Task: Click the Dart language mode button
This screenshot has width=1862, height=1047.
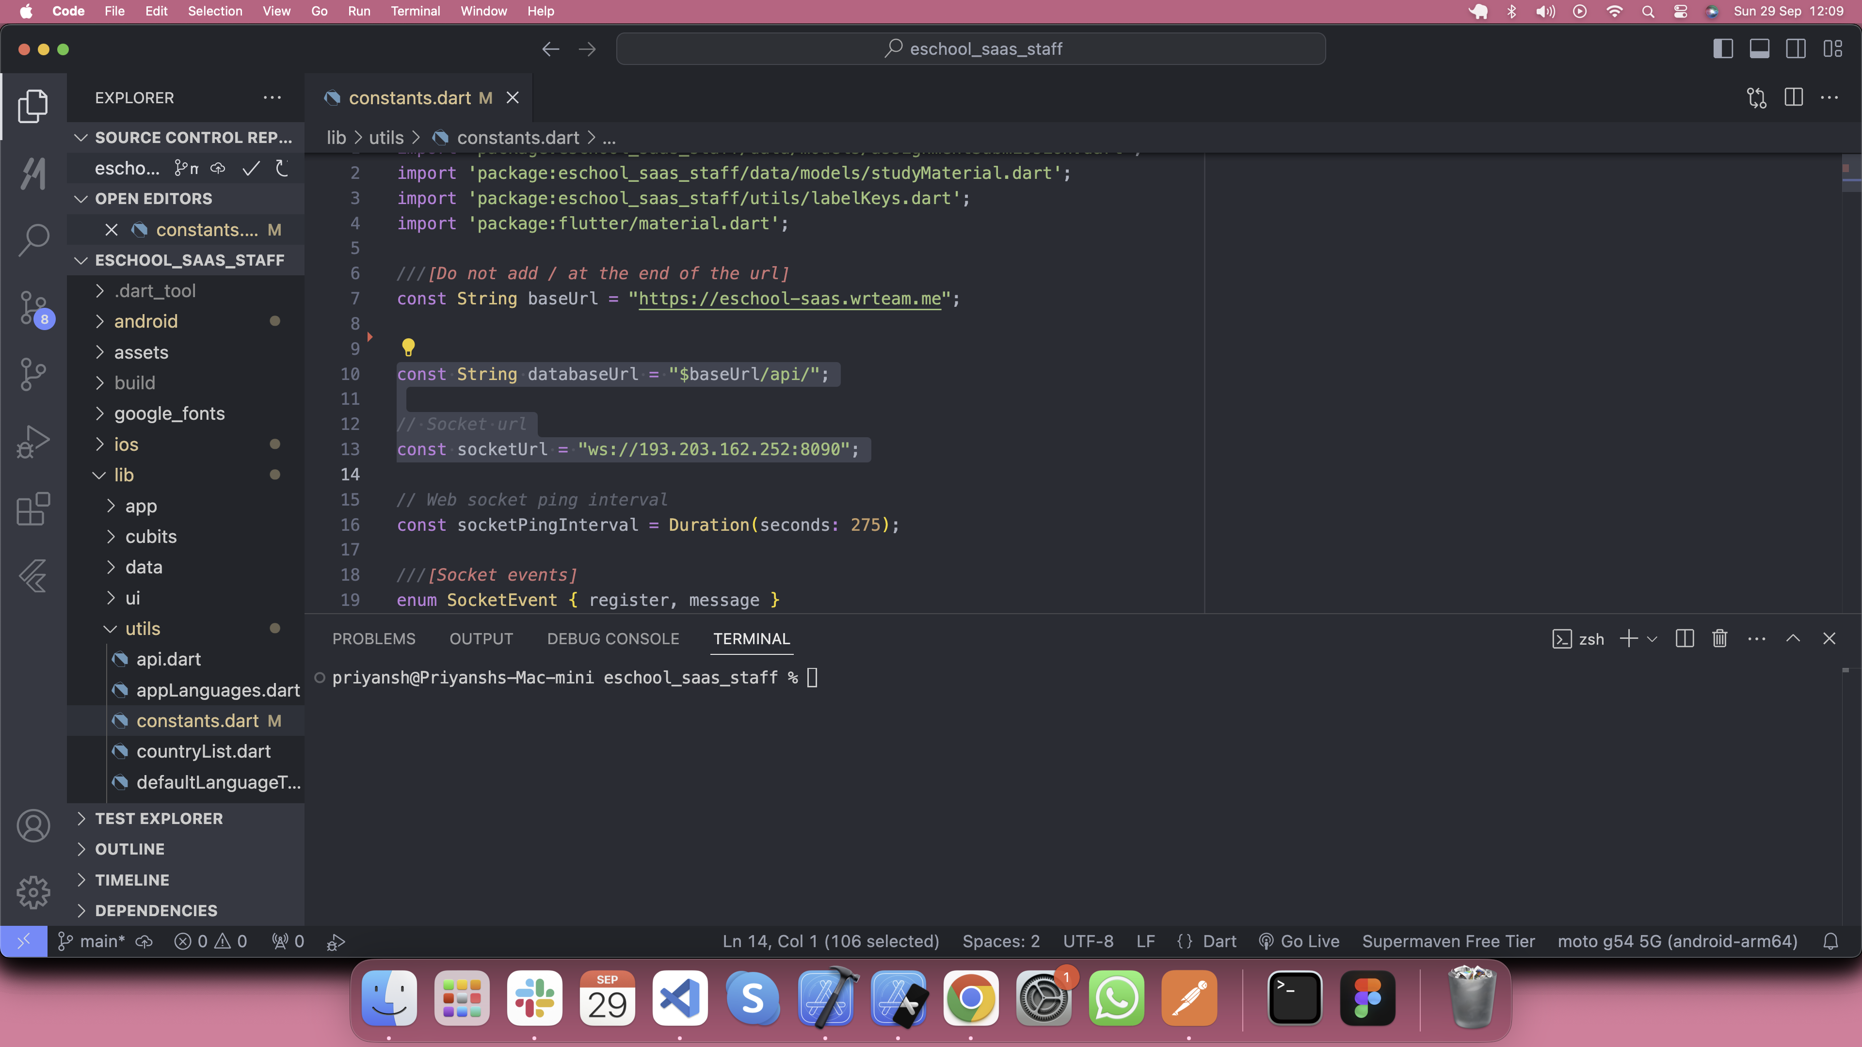Action: tap(1220, 941)
